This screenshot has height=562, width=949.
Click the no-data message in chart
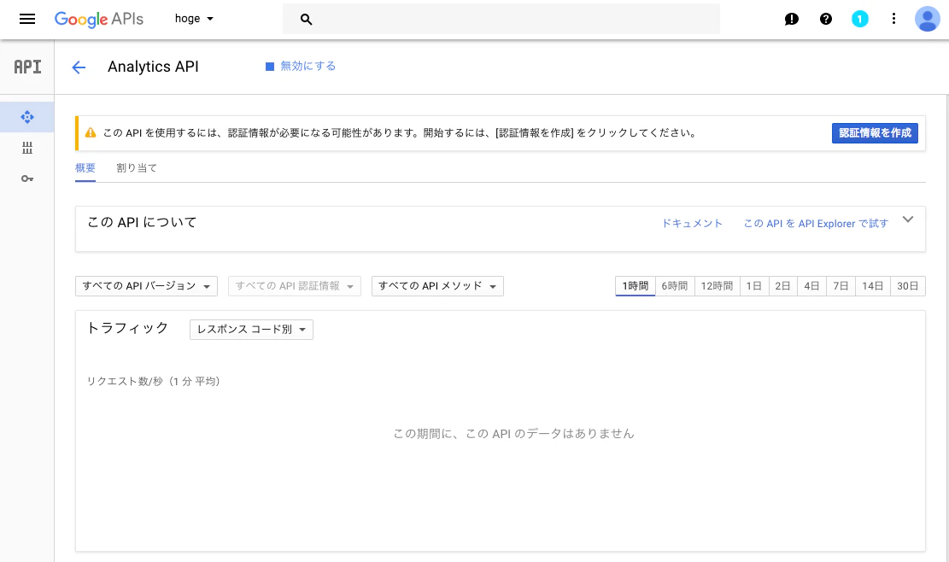pyautogui.click(x=514, y=434)
